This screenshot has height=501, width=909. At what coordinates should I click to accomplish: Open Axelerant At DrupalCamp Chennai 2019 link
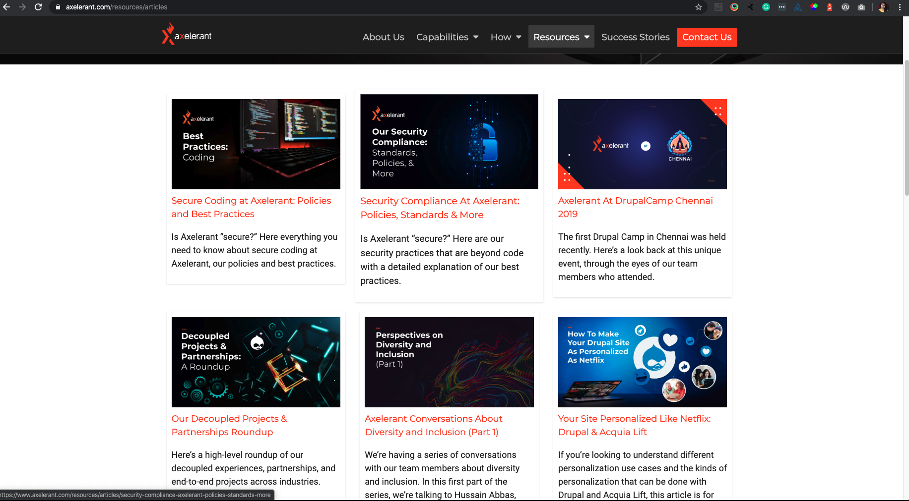tap(635, 207)
